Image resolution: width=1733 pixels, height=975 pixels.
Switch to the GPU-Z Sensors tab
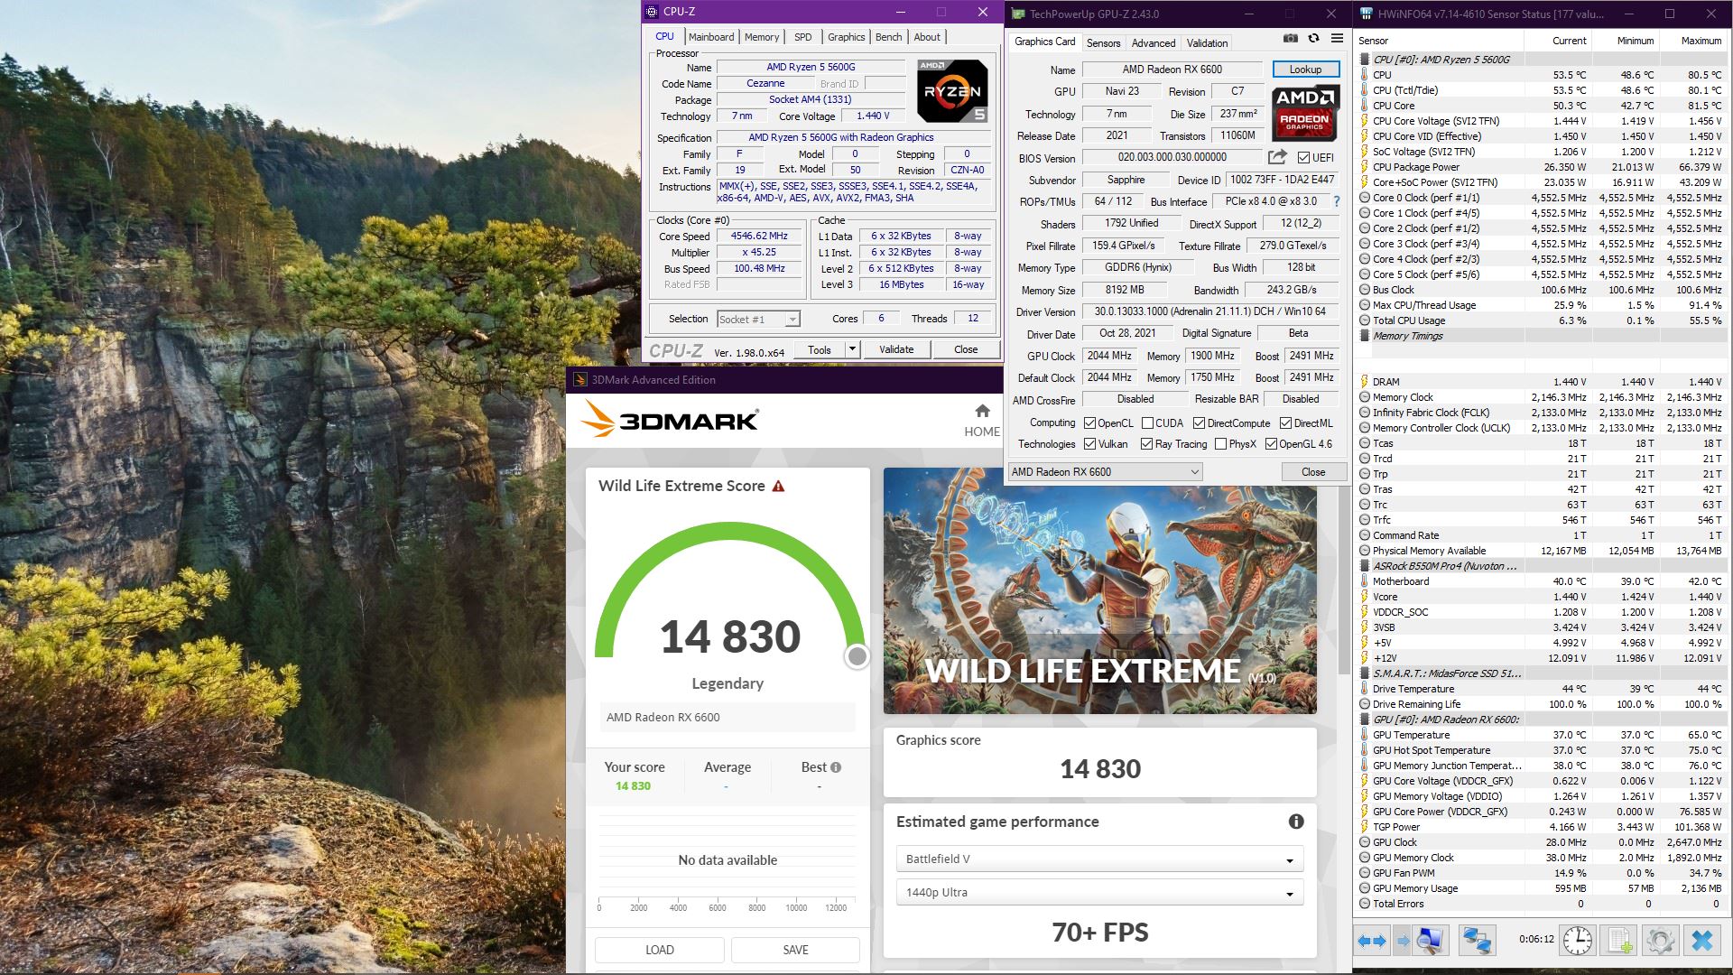pyautogui.click(x=1103, y=43)
